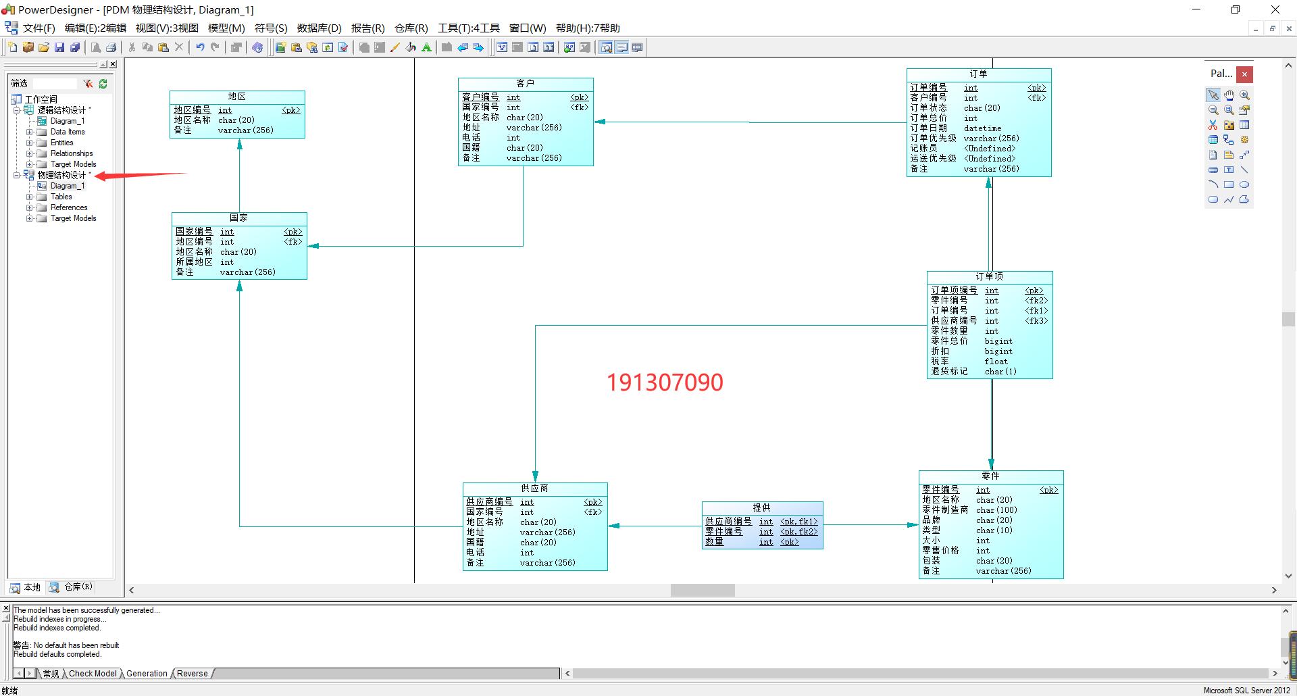Click the Undo arrow in toolbar
Viewport: 1297px width, 696px height.
pyautogui.click(x=200, y=47)
